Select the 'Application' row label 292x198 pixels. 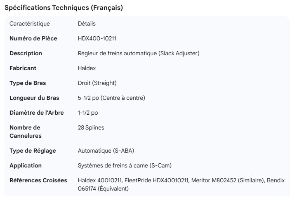26,165
